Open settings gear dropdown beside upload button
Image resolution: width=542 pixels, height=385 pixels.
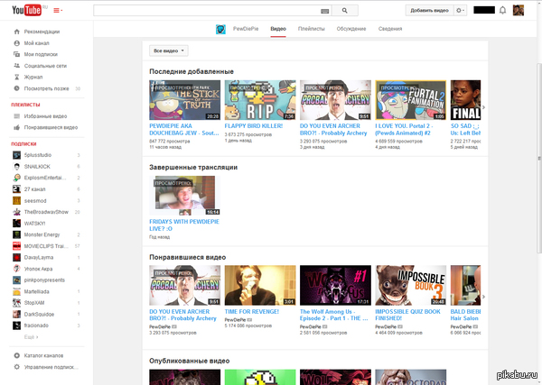[460, 10]
